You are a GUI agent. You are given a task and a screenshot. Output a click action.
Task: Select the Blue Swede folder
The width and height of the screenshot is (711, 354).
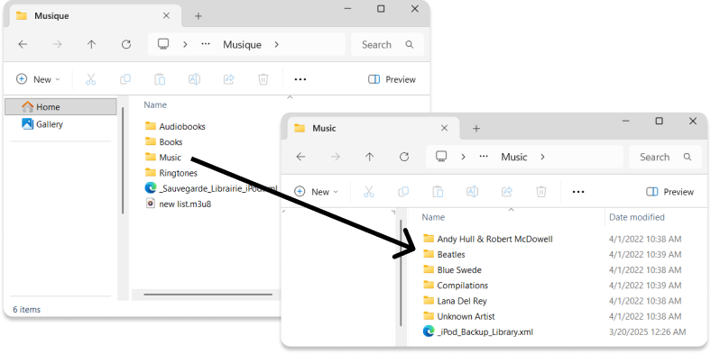[452, 270]
